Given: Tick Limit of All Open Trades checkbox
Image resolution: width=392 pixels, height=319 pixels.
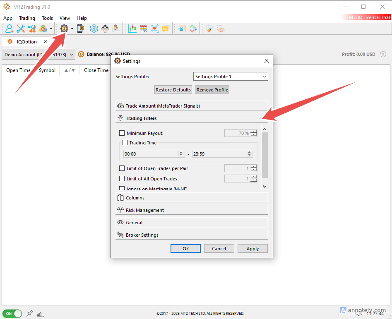Looking at the screenshot, I should tap(122, 179).
